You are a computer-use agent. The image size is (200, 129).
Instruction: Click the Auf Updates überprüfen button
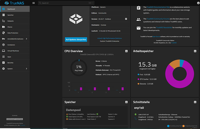click(76, 40)
